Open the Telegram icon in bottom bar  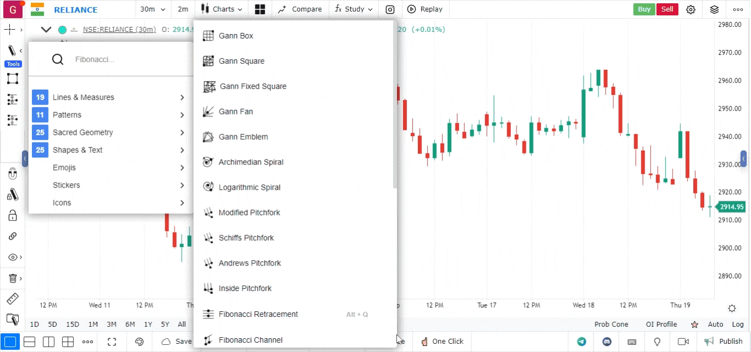click(x=581, y=342)
